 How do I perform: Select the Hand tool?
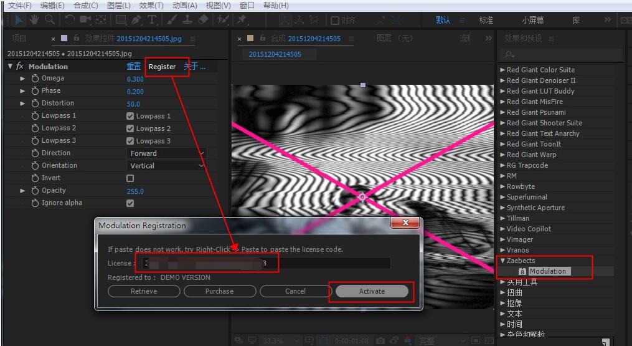pos(34,21)
